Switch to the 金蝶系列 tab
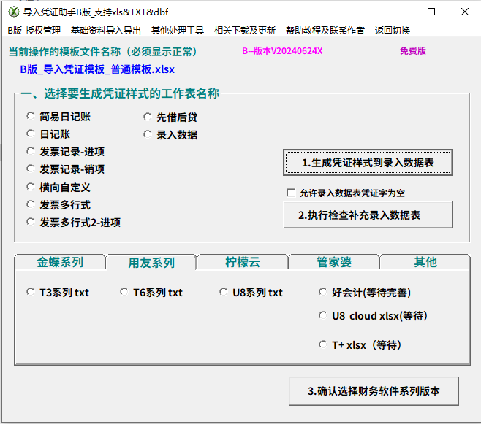Image resolution: width=481 pixels, height=424 pixels. [60, 262]
